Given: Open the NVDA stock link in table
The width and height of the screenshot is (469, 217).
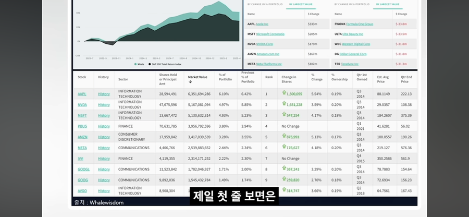Looking at the screenshot, I should tap(82, 105).
